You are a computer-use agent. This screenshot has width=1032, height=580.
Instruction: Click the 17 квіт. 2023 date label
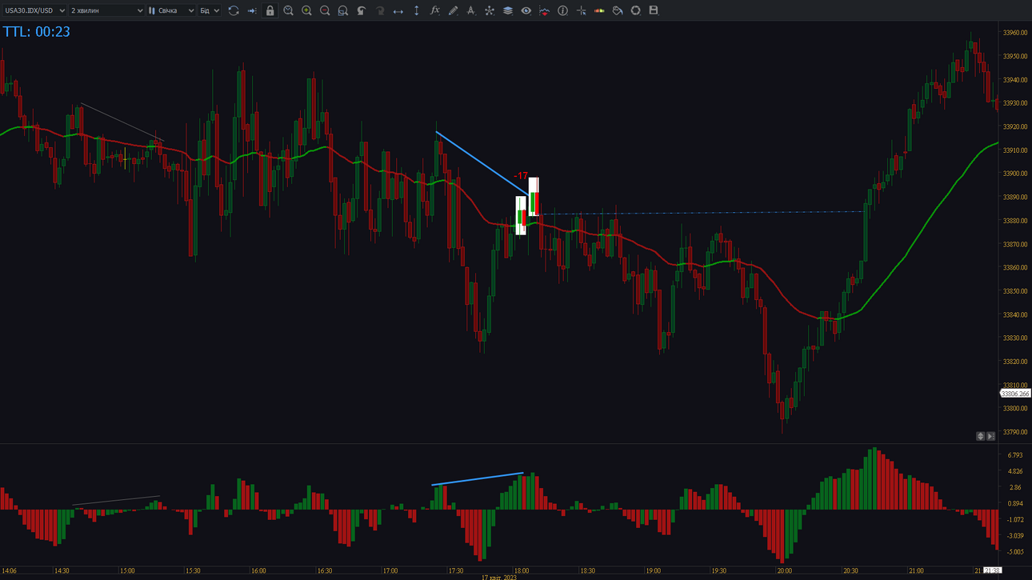tap(499, 577)
